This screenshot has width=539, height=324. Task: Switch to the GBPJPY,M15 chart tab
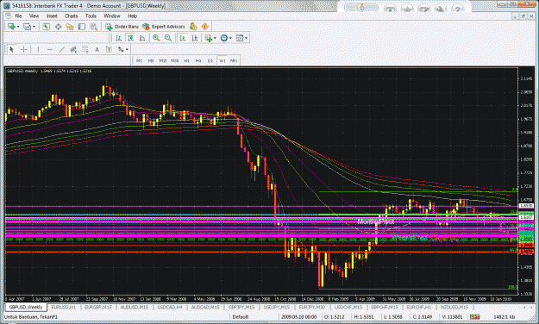click(241, 307)
